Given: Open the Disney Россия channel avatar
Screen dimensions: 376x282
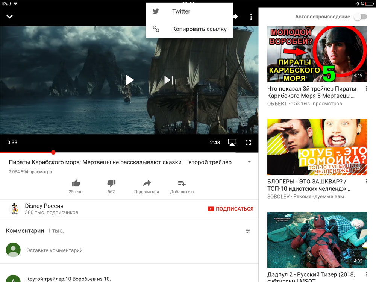Looking at the screenshot, I should tap(15, 209).
